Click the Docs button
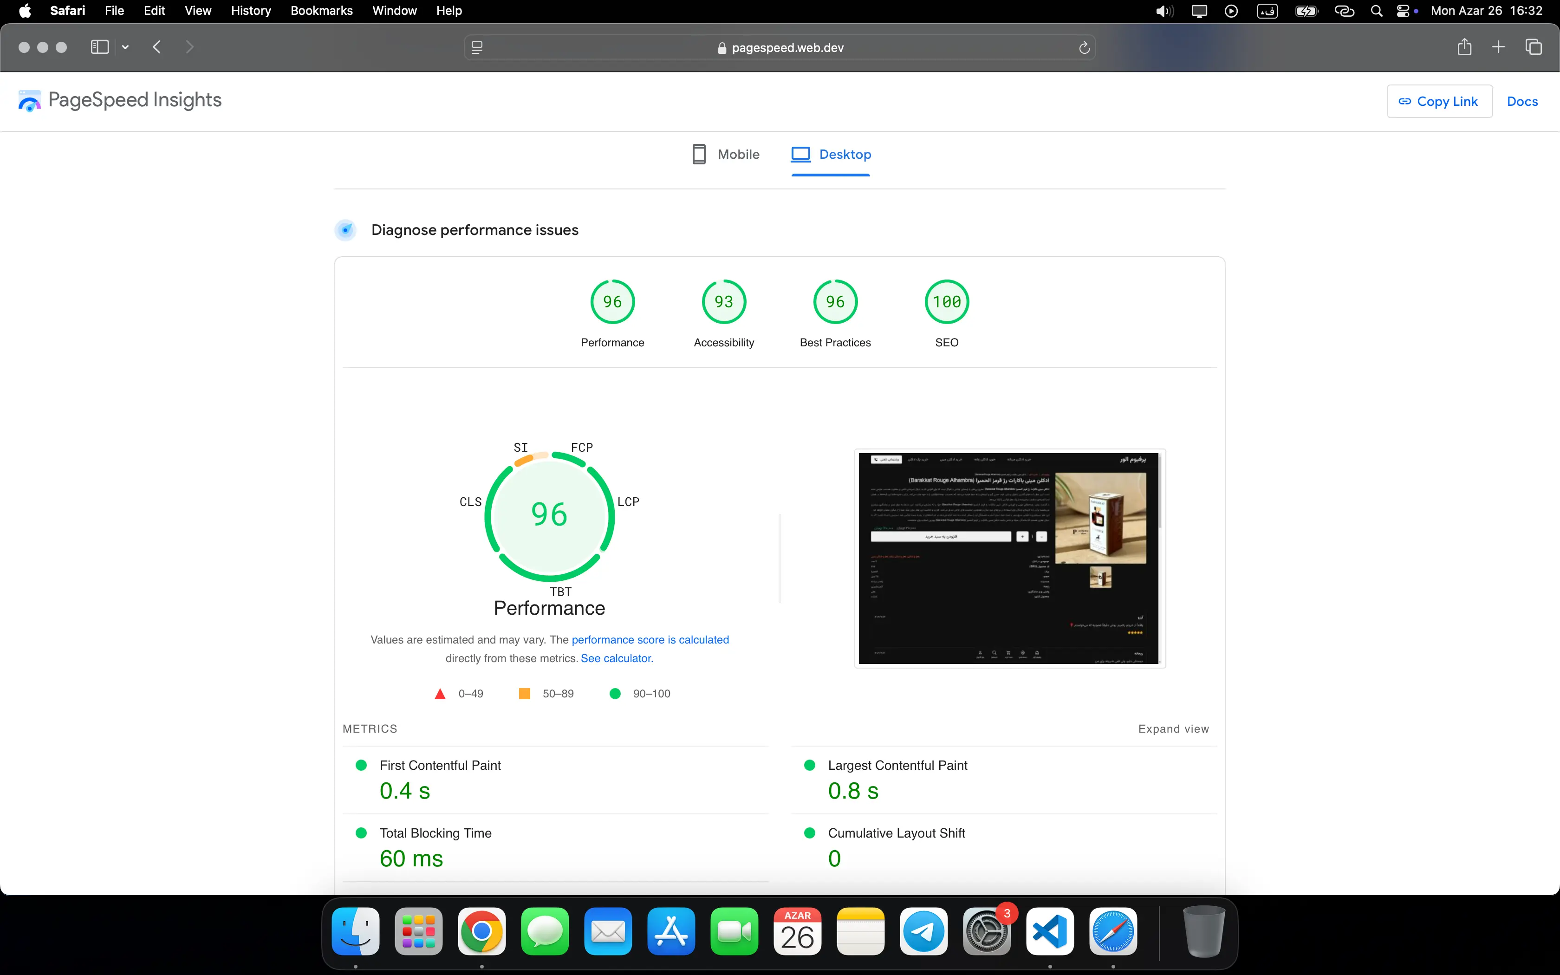The width and height of the screenshot is (1560, 975). [1522, 101]
